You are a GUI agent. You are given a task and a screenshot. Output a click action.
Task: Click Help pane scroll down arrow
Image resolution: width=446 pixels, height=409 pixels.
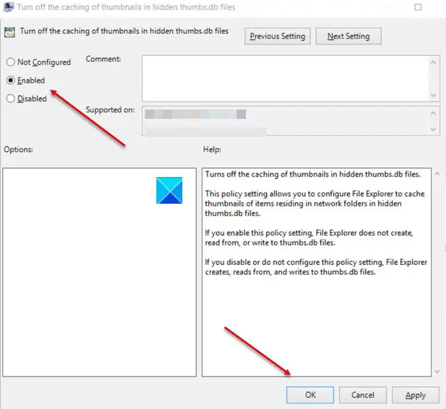pyautogui.click(x=437, y=371)
